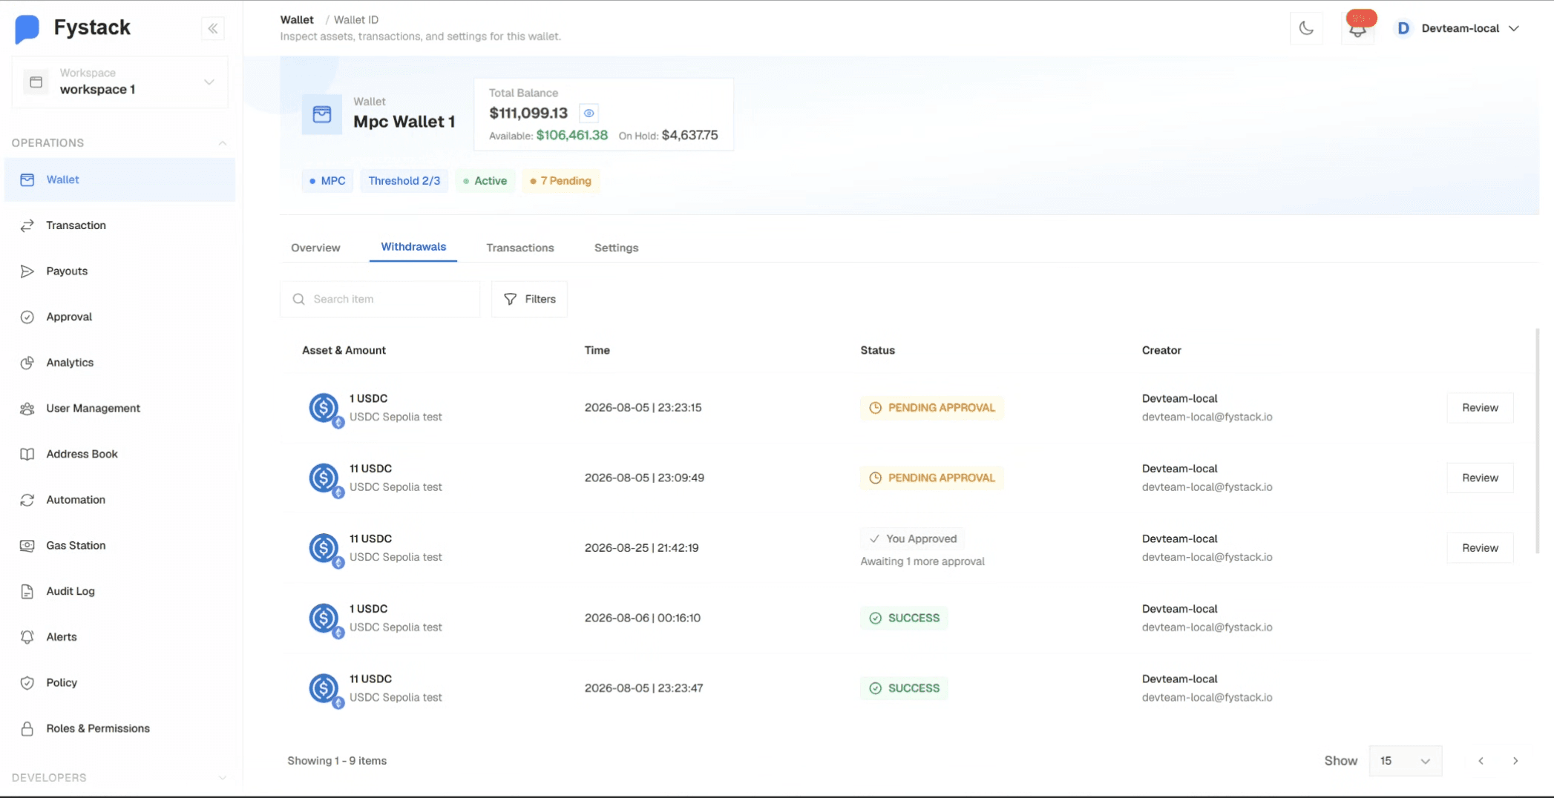Screen dimensions: 1554x798
Task: Click the MPC badge
Action: pos(327,181)
